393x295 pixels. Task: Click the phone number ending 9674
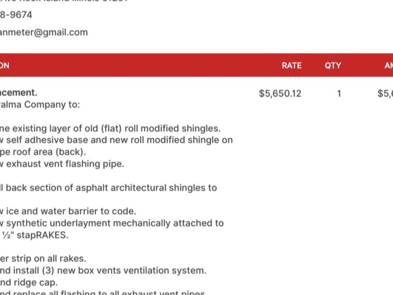16,15
